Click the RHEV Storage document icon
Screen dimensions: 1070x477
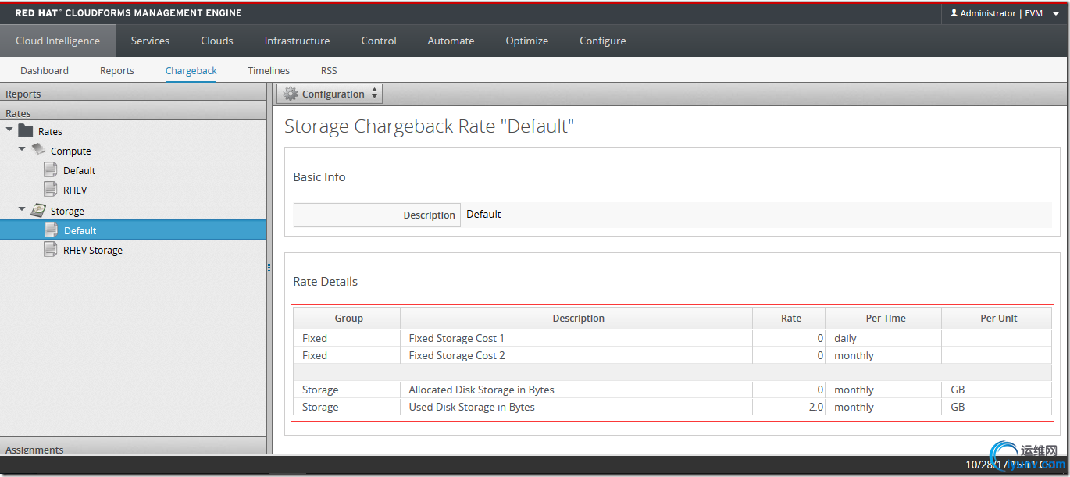point(51,249)
